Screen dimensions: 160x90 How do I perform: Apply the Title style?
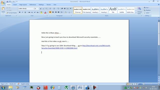pyautogui.click(x=113, y=10)
